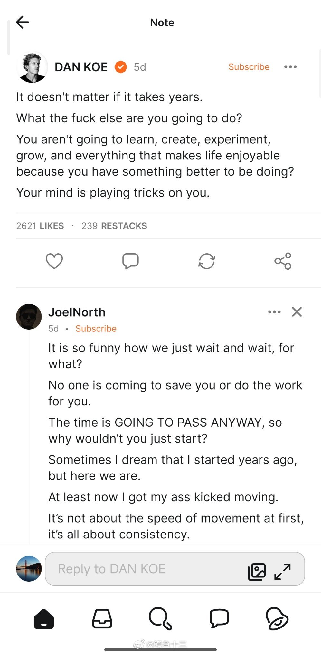Subscribe to DAN KOE
This screenshot has width=321, height=652.
click(x=249, y=67)
